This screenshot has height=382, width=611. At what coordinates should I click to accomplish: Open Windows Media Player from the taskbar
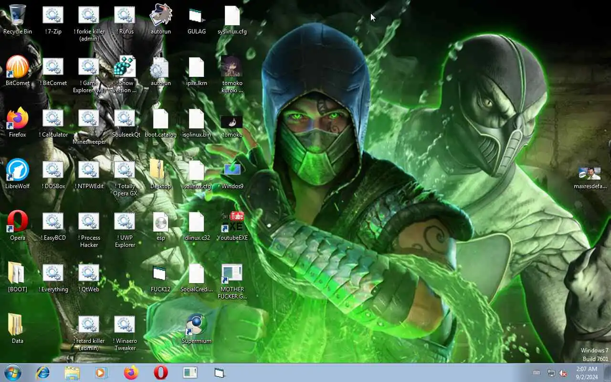coord(101,372)
